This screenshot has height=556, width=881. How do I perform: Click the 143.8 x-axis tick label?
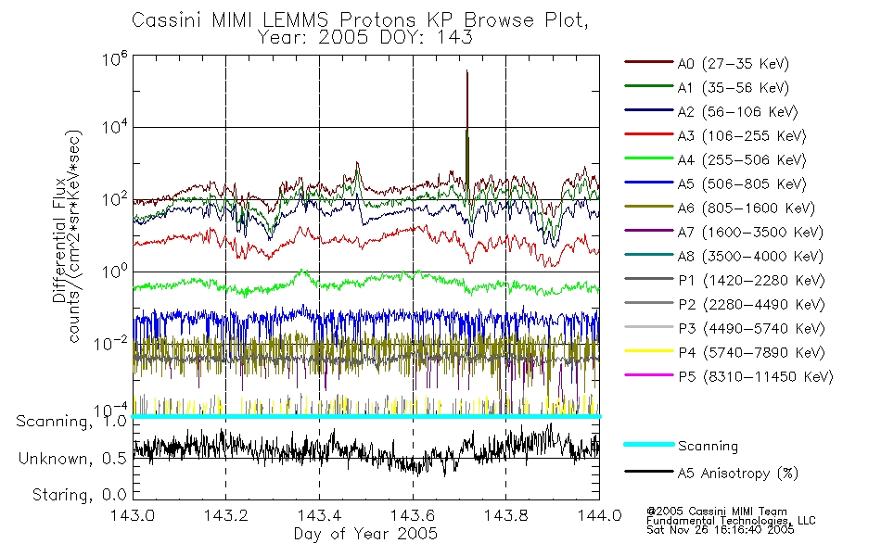pos(505,515)
